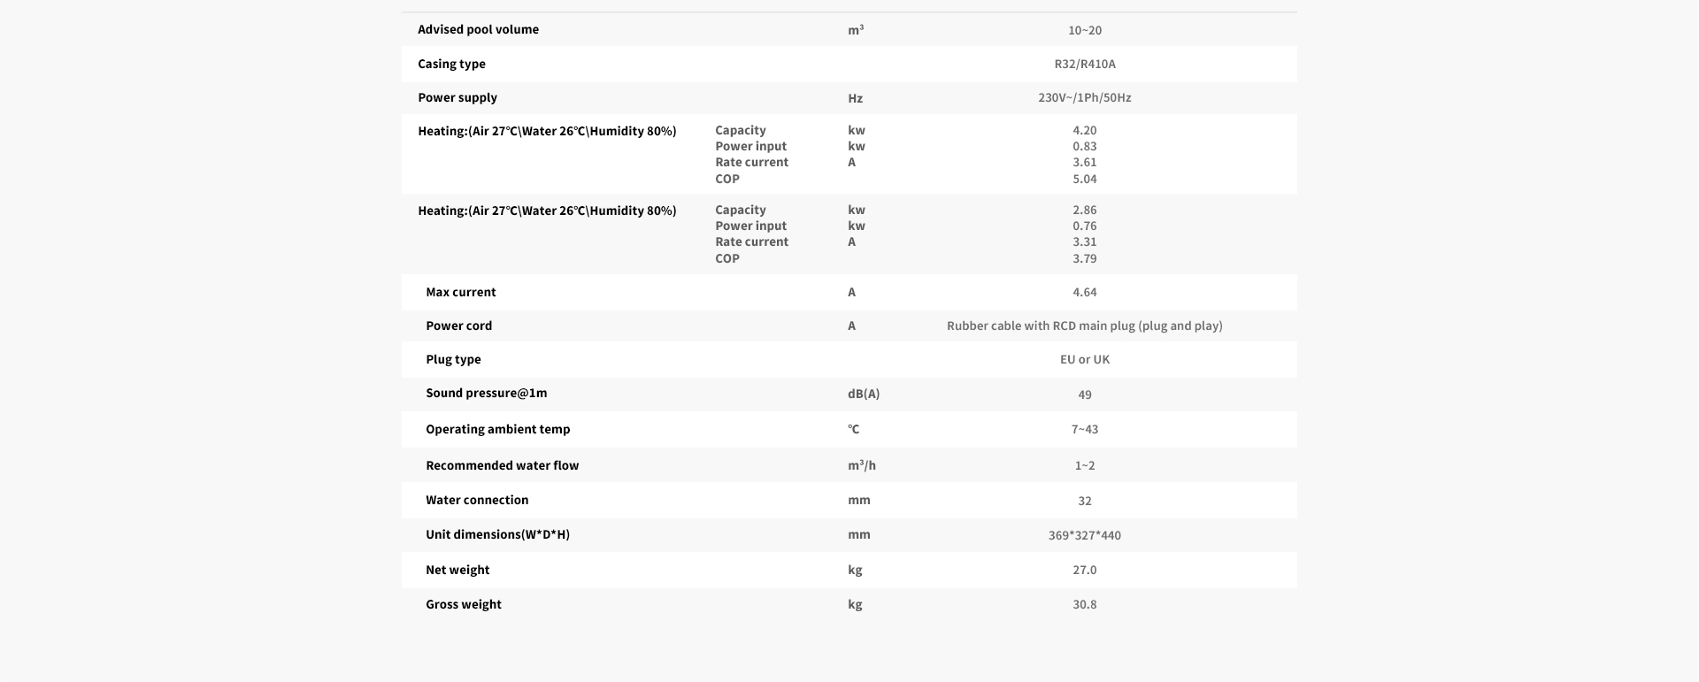Click the Sound pressure@1m label
1699x682 pixels.
pos(487,393)
